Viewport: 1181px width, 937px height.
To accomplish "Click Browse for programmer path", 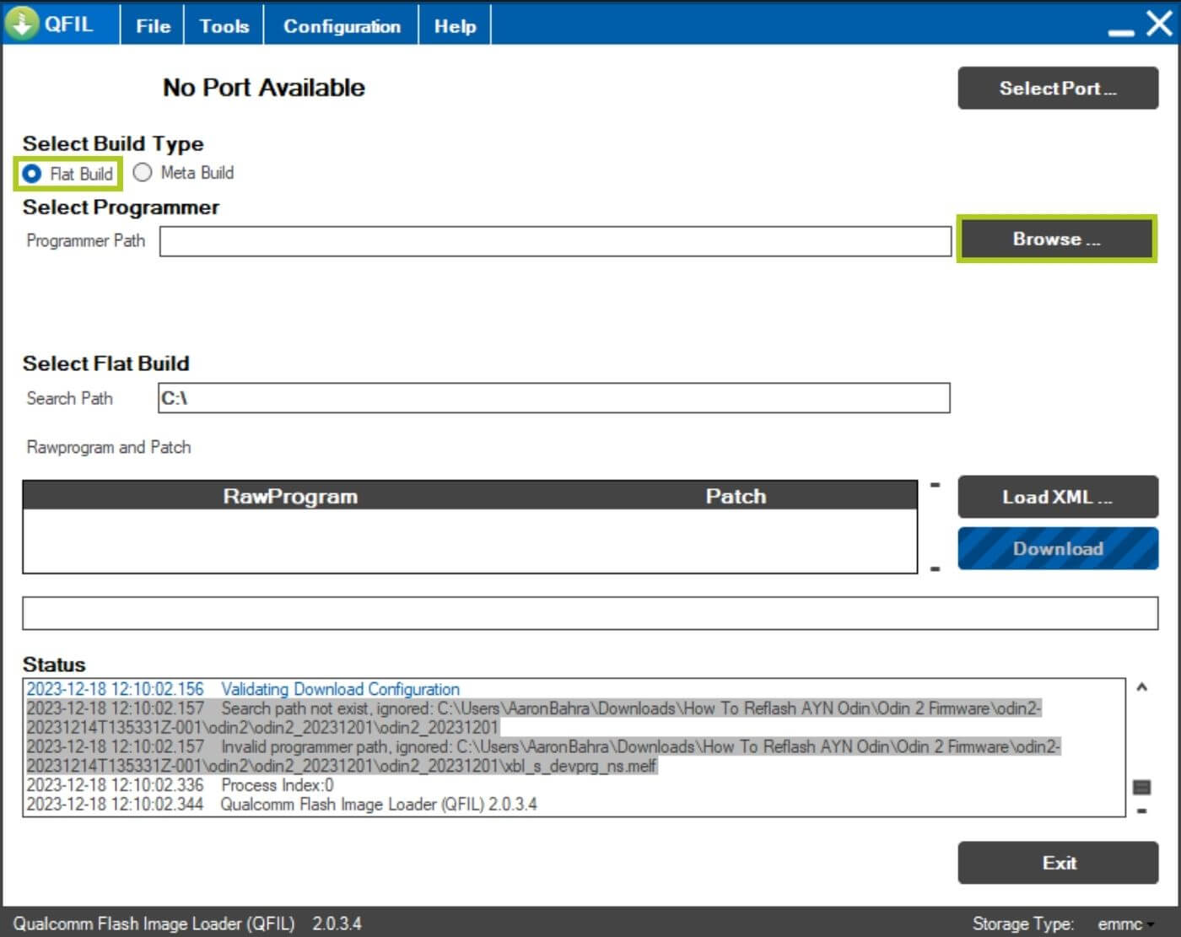I will (1057, 240).
